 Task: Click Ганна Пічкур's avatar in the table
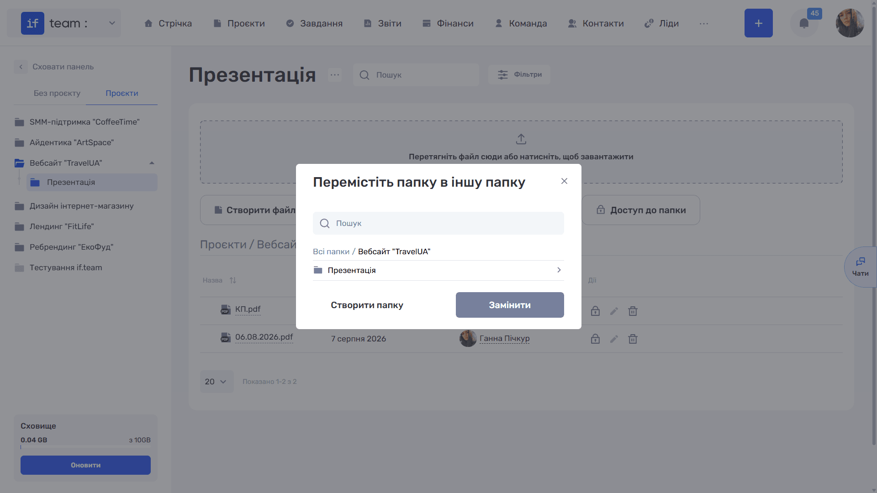click(x=468, y=339)
